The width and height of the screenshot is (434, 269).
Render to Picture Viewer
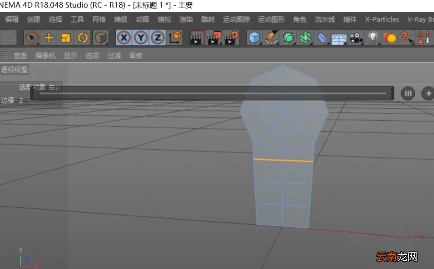(214, 38)
